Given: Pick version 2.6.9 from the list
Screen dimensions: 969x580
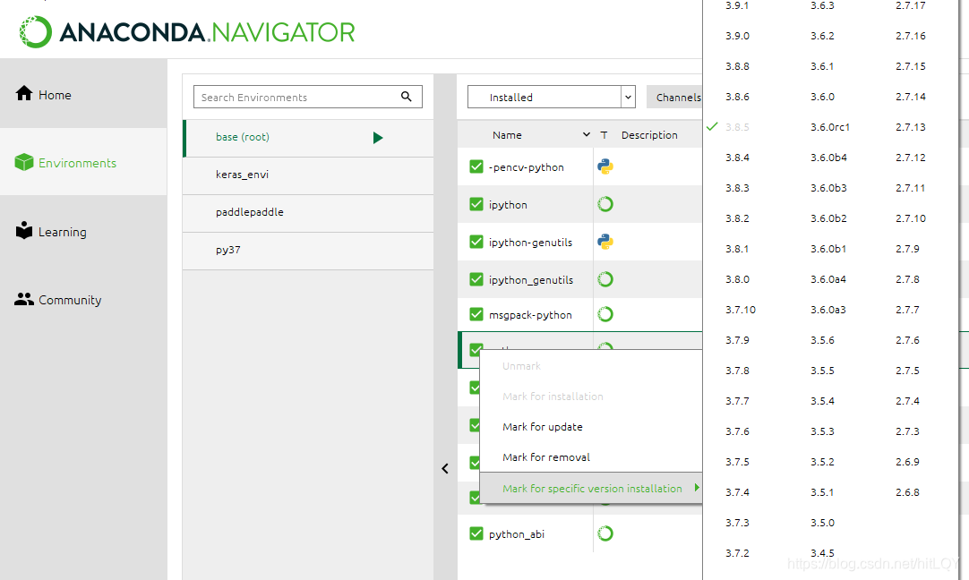Looking at the screenshot, I should [x=907, y=462].
